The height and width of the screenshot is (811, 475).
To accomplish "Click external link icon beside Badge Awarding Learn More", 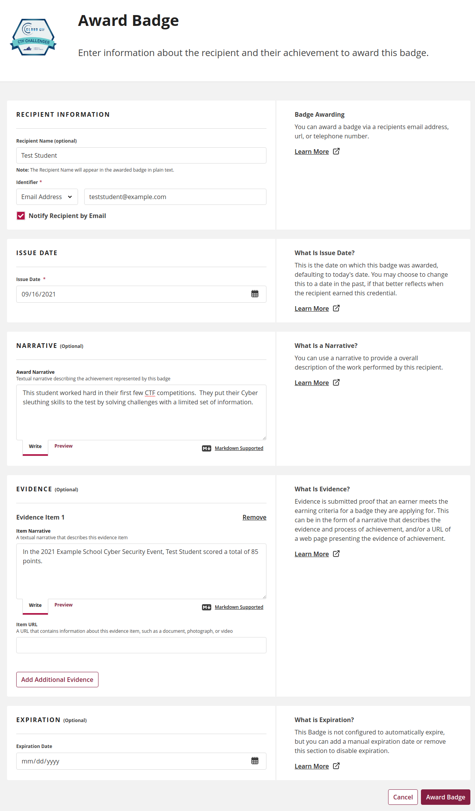I will (x=336, y=151).
